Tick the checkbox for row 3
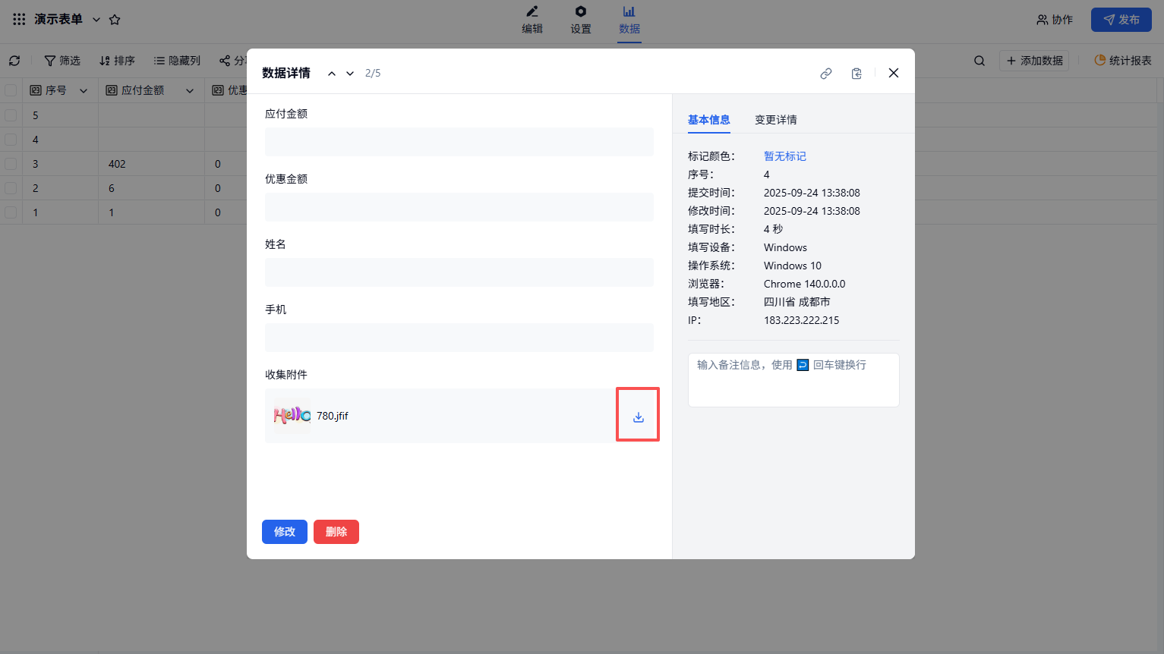The width and height of the screenshot is (1164, 654). point(11,164)
